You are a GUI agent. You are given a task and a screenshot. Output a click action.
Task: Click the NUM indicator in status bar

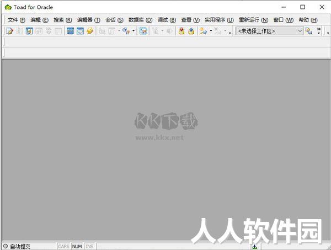(77, 246)
